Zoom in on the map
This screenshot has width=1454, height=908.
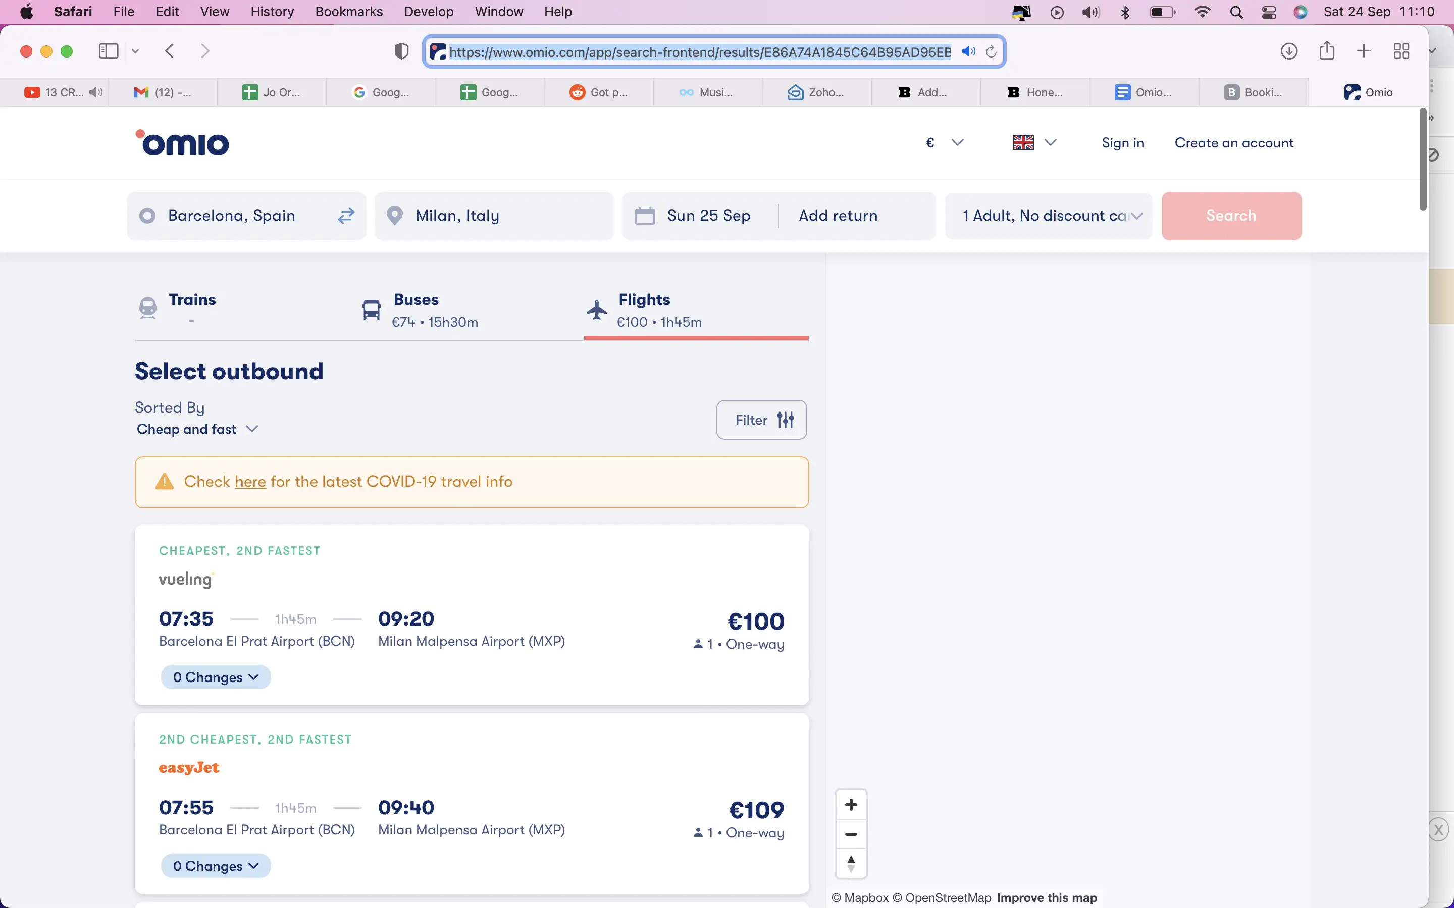(x=851, y=805)
